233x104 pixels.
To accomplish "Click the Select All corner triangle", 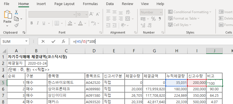I will pos(4,51).
